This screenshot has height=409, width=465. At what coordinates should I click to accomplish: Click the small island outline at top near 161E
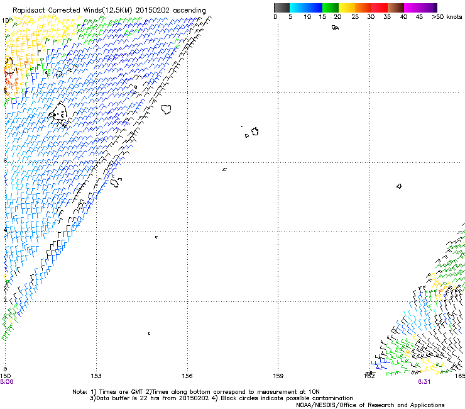(x=335, y=28)
